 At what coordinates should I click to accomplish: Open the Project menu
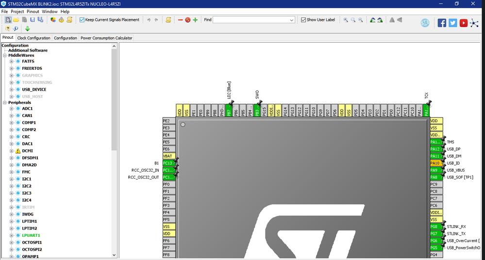coord(17,12)
